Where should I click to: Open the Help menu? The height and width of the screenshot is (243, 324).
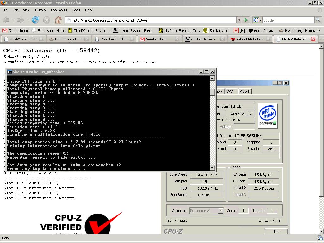click(89, 10)
